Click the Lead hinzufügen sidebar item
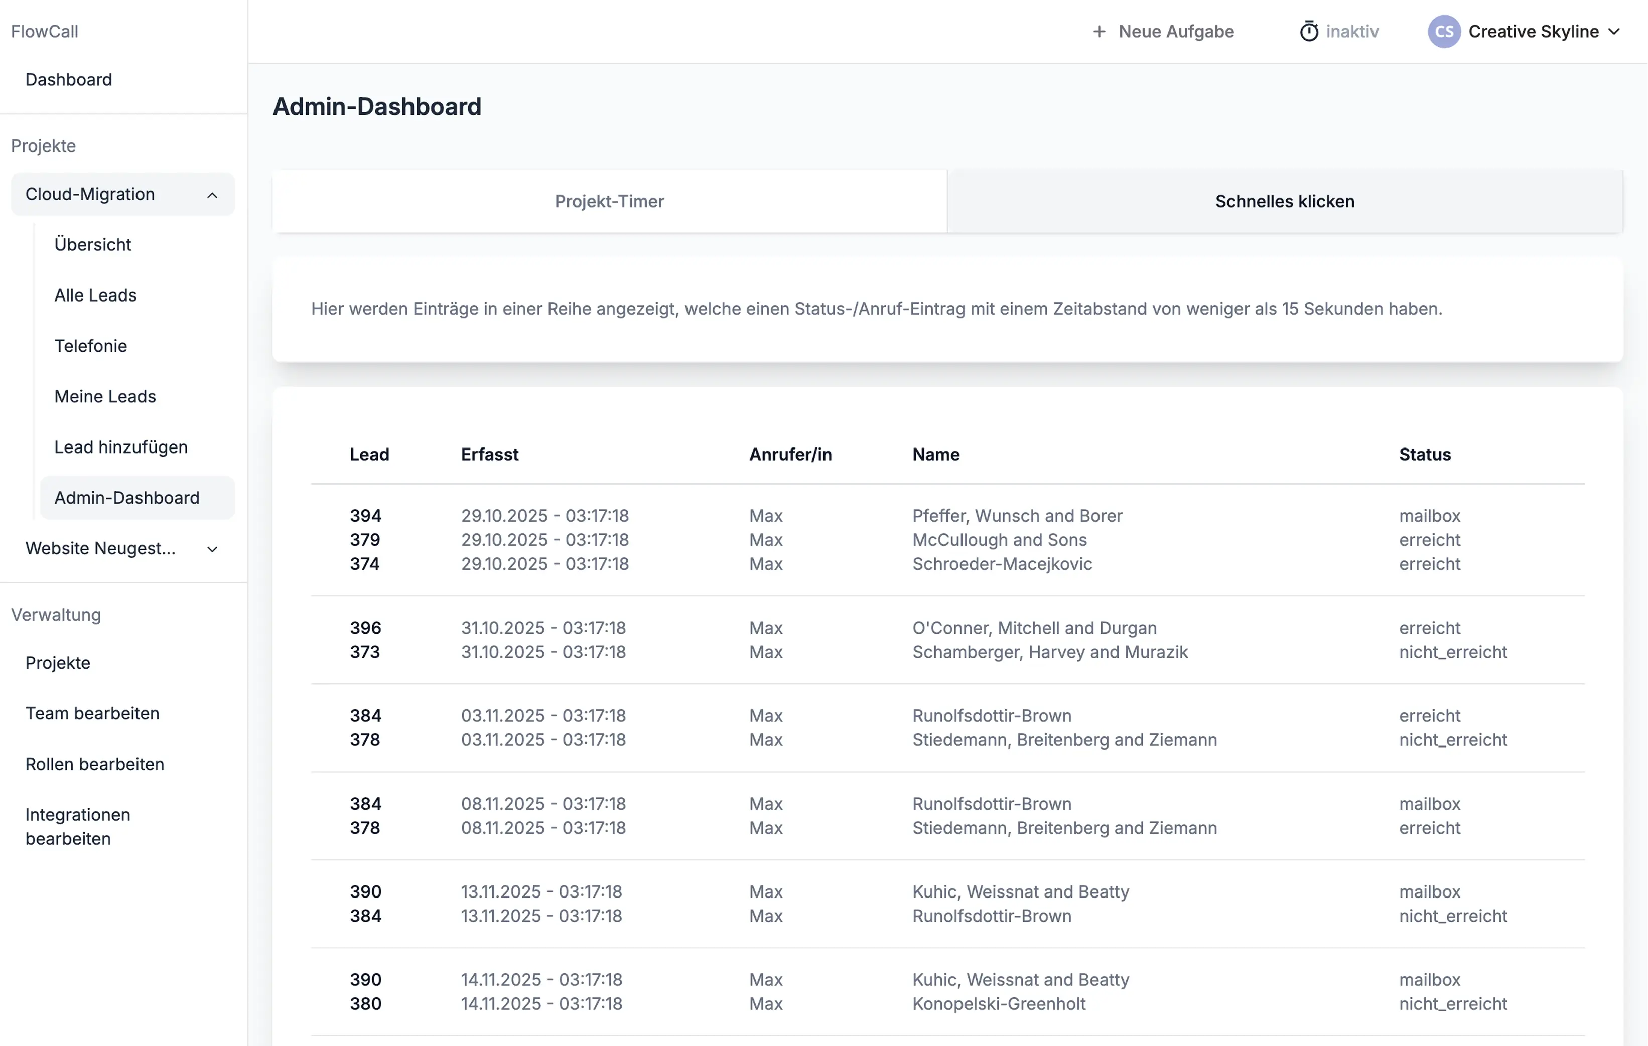The image size is (1648, 1046). coord(120,446)
